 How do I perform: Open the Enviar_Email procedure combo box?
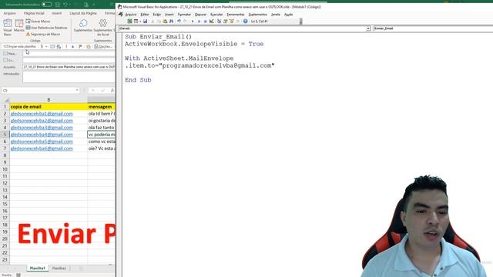[433, 28]
